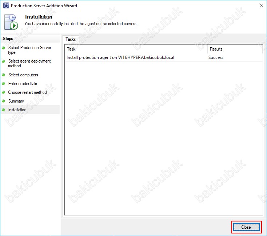
Task: Click the Installation server clock icon
Action: [11, 22]
